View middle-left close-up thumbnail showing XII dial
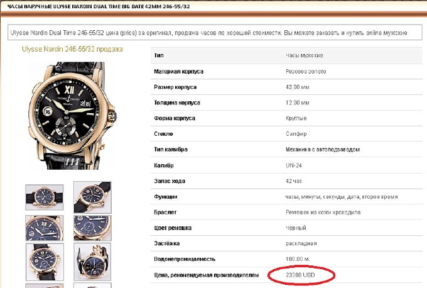427x288 pixels. [44, 227]
